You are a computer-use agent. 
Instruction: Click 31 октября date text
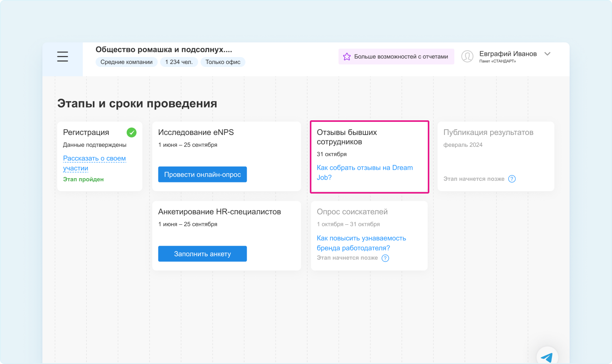pyautogui.click(x=332, y=154)
